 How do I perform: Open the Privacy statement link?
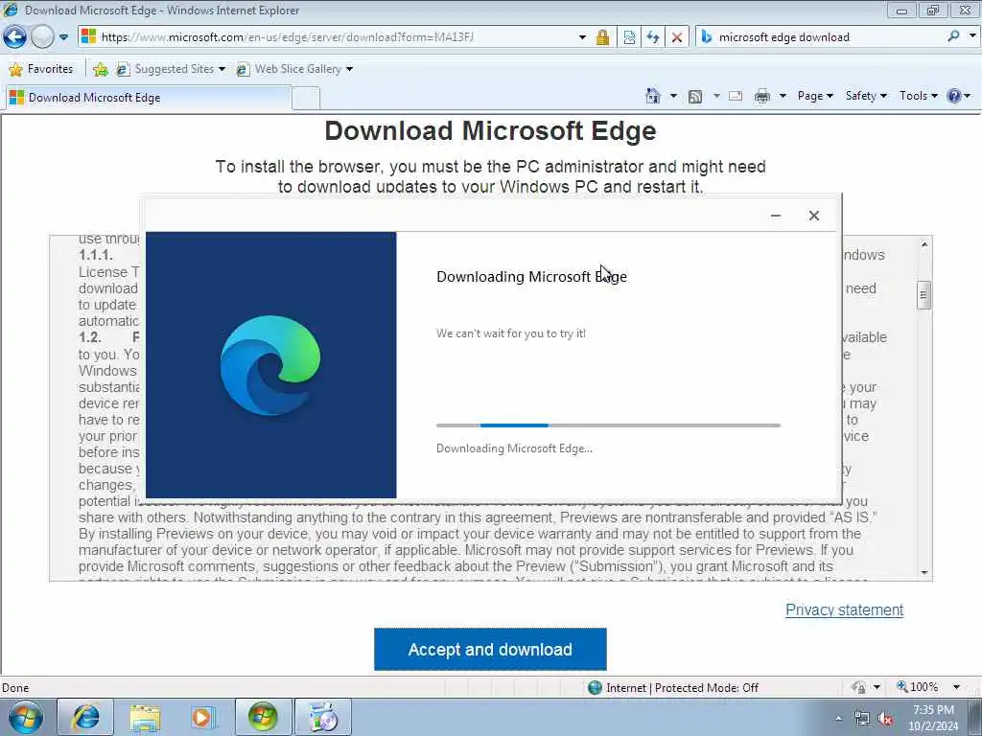[x=844, y=609]
